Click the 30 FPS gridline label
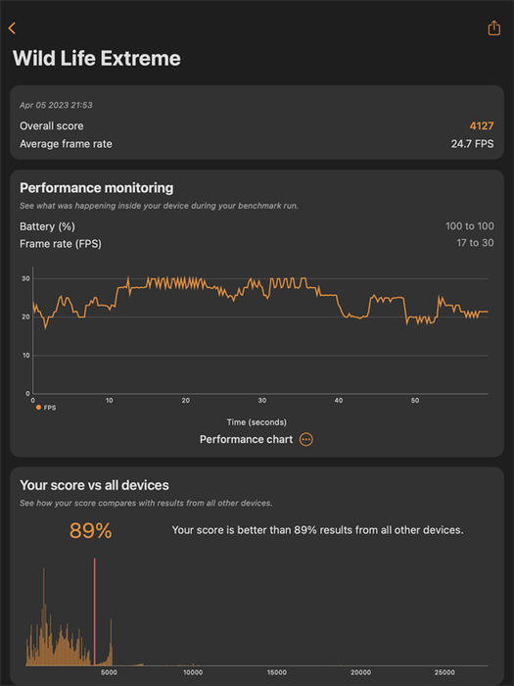 [x=25, y=278]
